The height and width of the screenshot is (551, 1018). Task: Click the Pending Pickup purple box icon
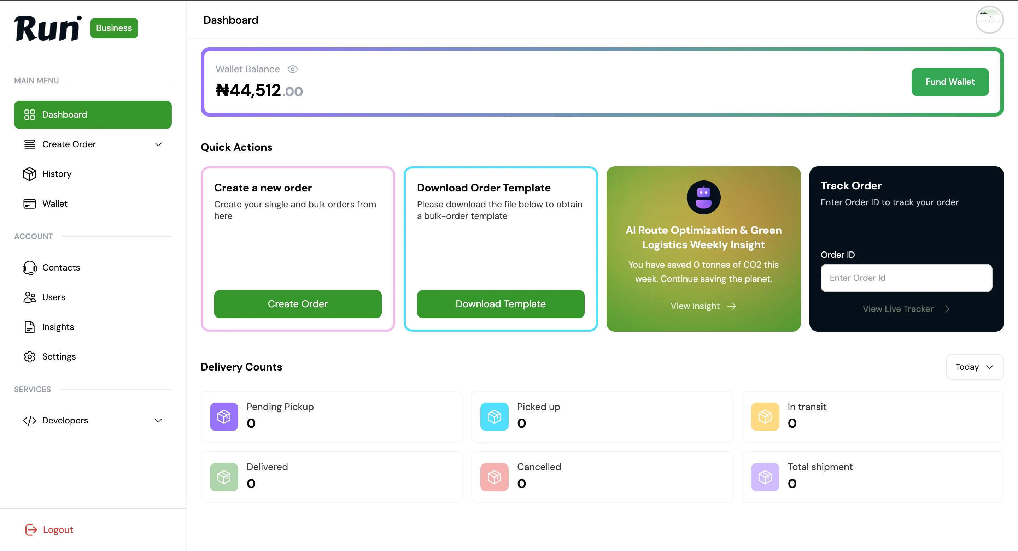(x=224, y=417)
